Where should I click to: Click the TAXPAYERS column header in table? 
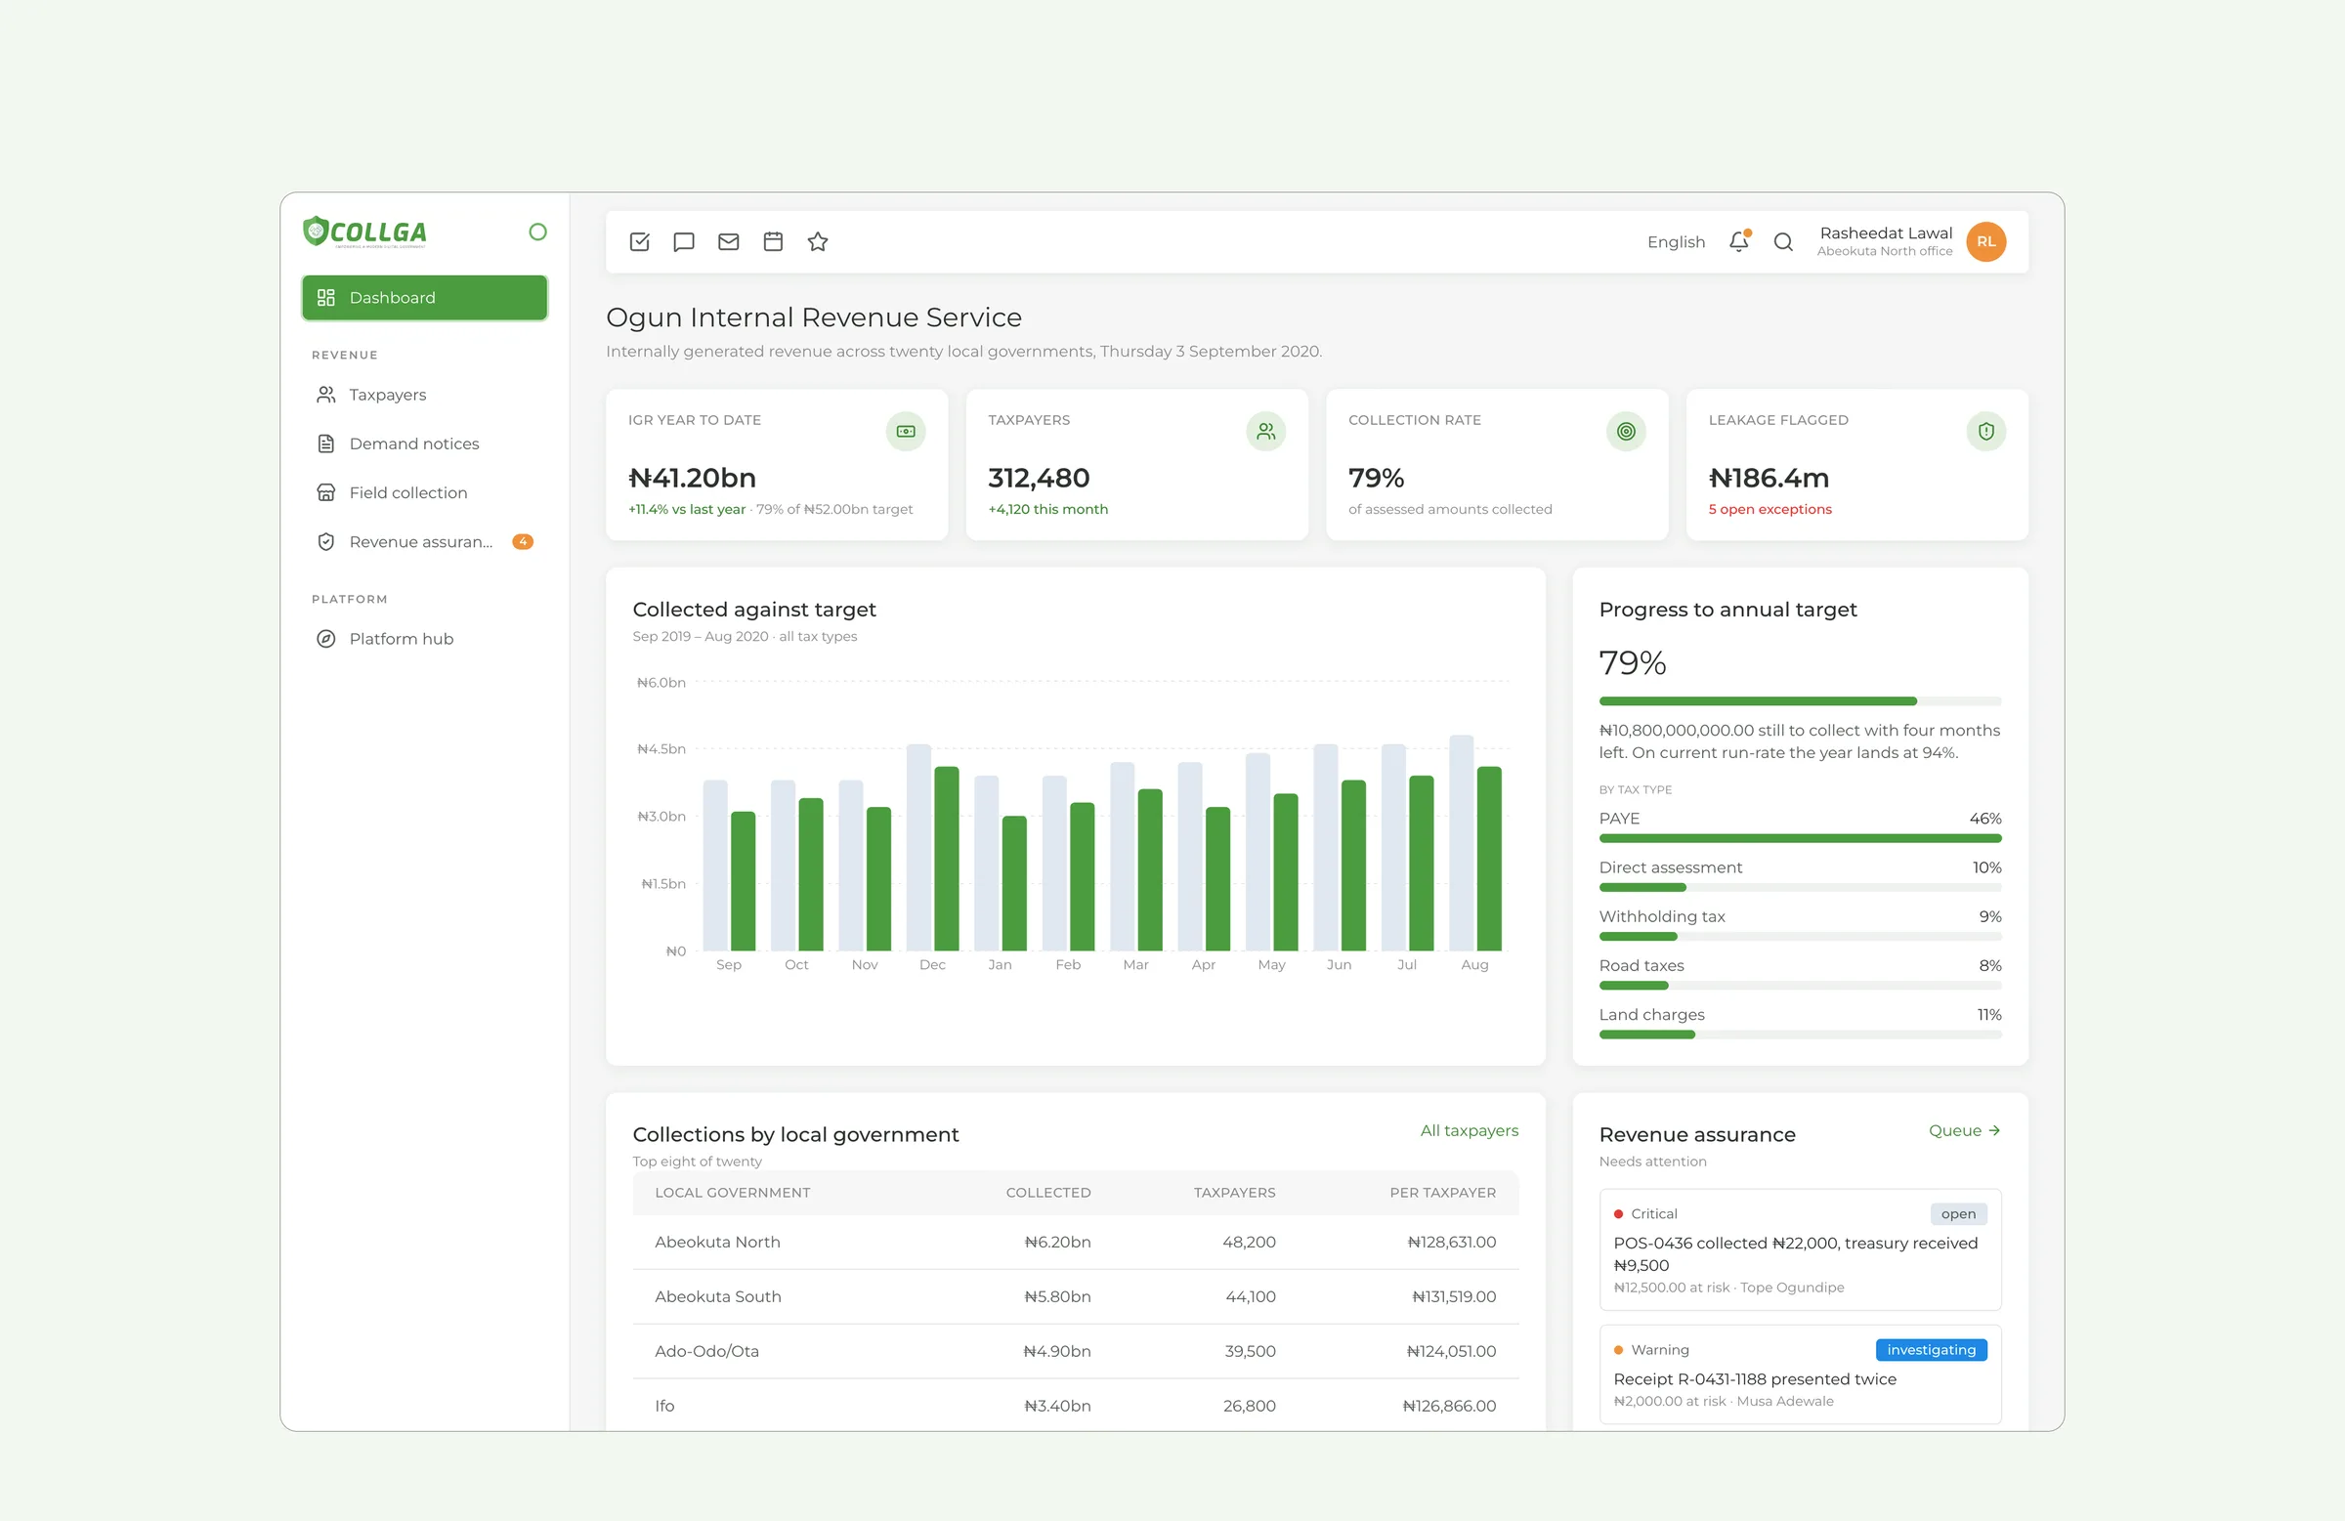click(1234, 1192)
